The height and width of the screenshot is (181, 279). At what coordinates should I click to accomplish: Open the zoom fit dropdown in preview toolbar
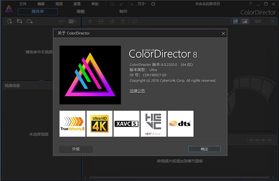click(264, 21)
